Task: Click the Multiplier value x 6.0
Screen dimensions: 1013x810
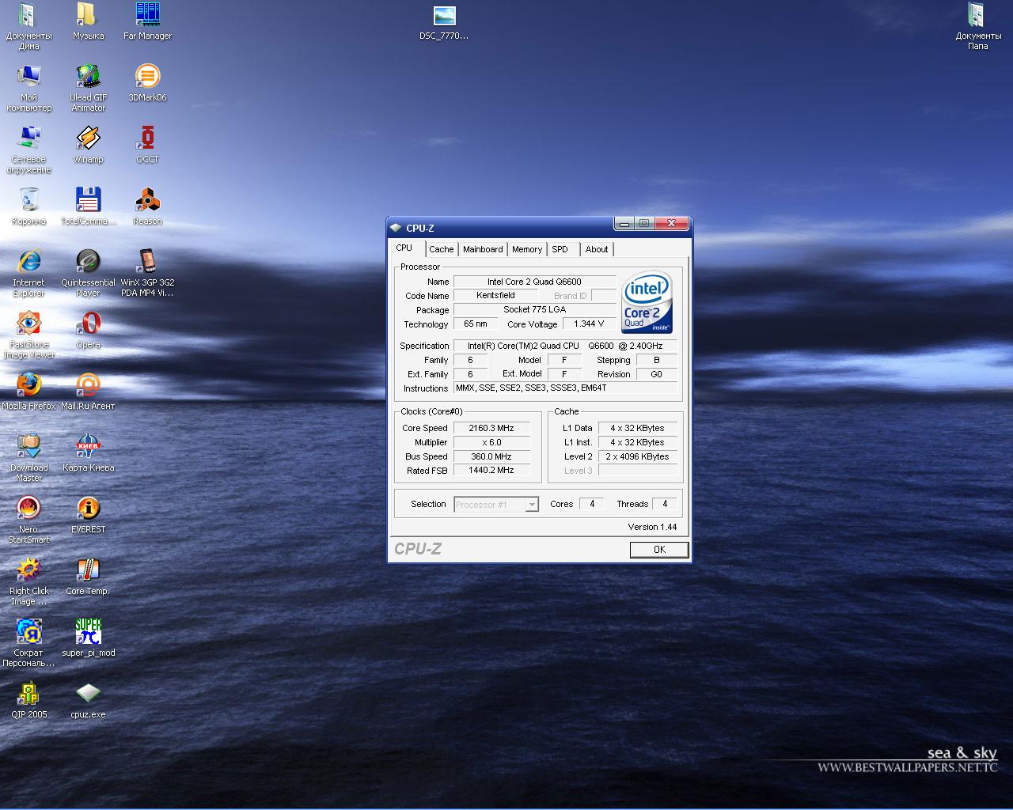Action: tap(491, 442)
